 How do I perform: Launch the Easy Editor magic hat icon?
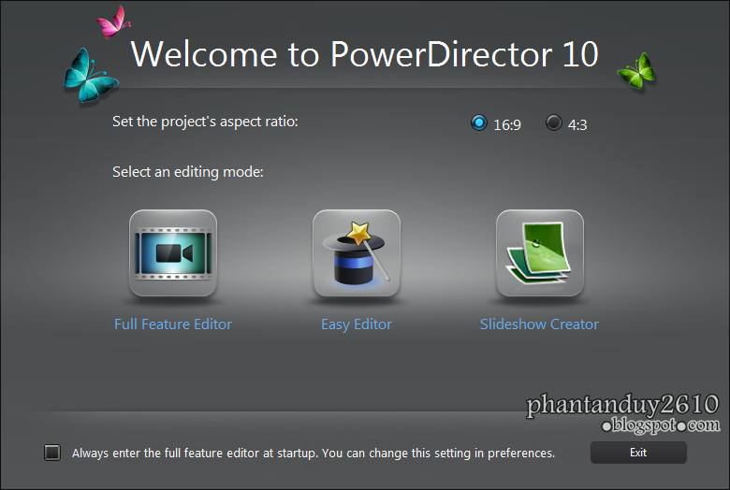click(357, 253)
